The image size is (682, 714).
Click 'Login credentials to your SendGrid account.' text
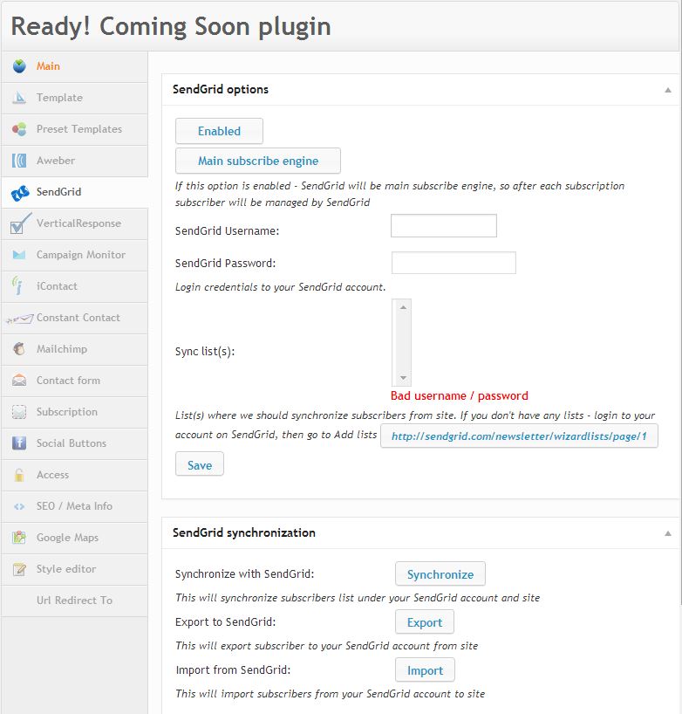click(280, 287)
